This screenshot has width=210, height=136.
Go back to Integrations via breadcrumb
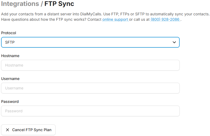point(20,4)
